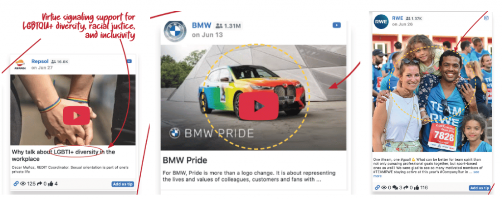
Task: Click the YouTube icon on BMW card
Action: (336, 25)
